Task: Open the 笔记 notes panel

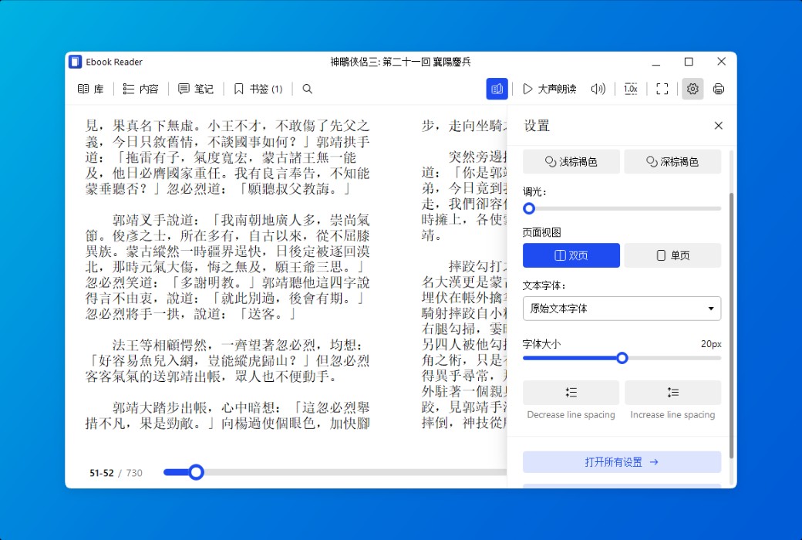Action: point(195,89)
